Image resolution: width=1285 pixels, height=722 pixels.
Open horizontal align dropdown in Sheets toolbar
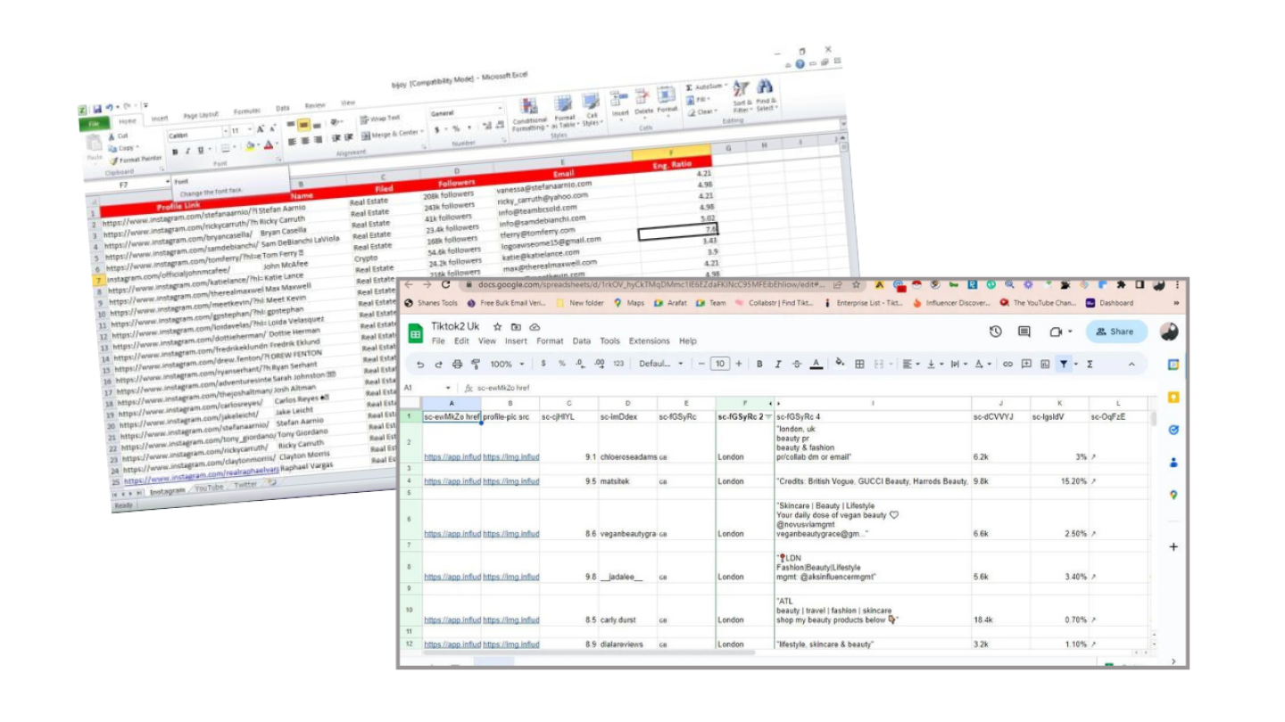910,364
